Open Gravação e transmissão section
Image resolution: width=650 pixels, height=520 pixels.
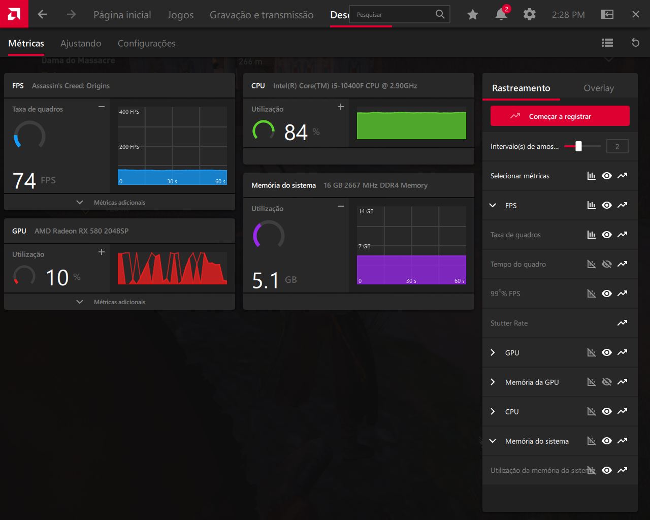(262, 15)
